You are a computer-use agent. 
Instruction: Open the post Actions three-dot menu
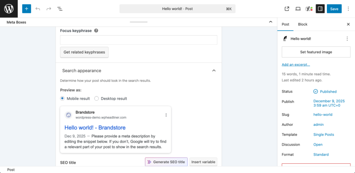[x=347, y=39]
